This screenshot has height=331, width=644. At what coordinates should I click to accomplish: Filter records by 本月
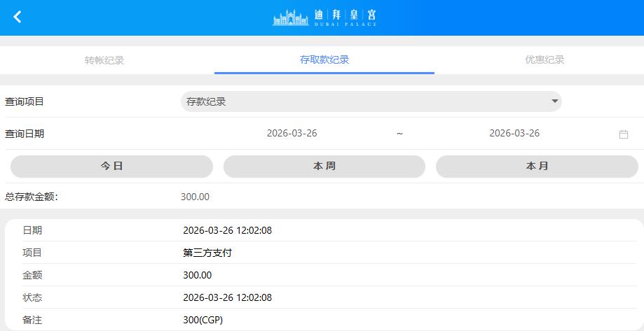tap(537, 167)
